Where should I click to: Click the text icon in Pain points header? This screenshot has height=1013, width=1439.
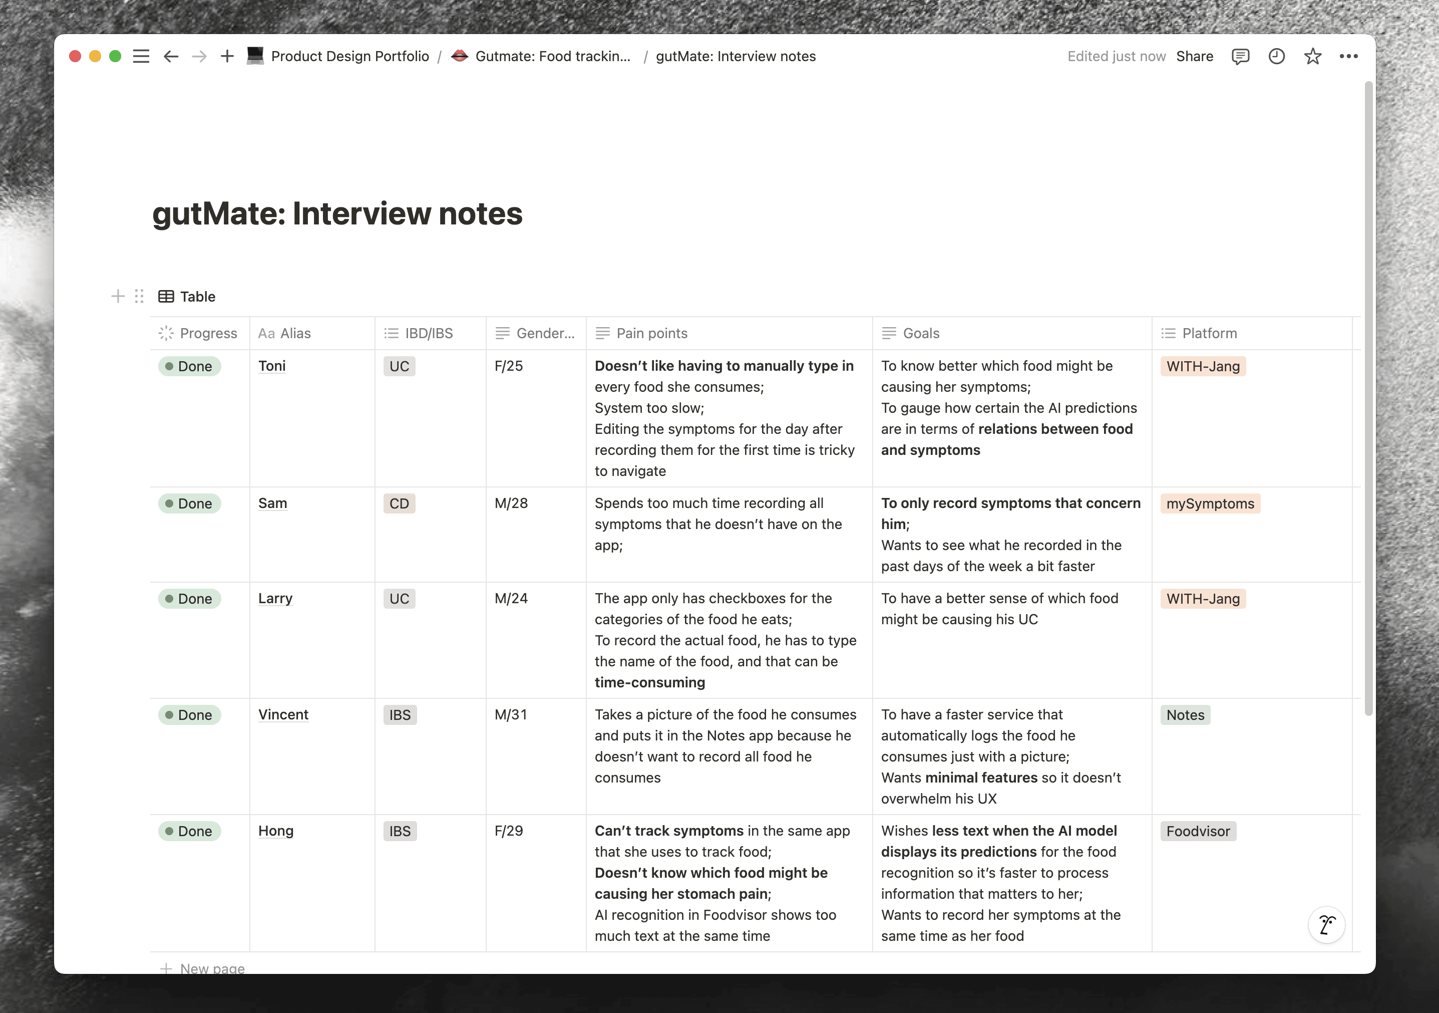click(602, 334)
